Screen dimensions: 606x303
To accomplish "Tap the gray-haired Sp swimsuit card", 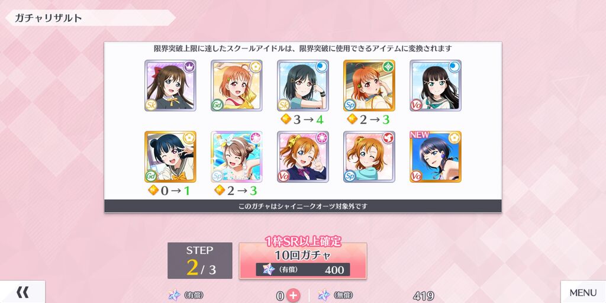I will 237,156.
